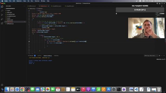Open the Accounts menu in activity bar
This screenshot has height=93, width=166.
pyautogui.click(x=2, y=85)
